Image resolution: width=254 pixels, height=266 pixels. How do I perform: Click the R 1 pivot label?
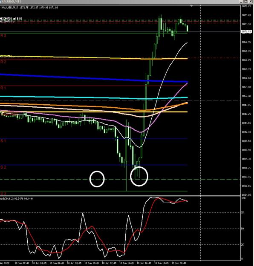[x=3, y=88]
